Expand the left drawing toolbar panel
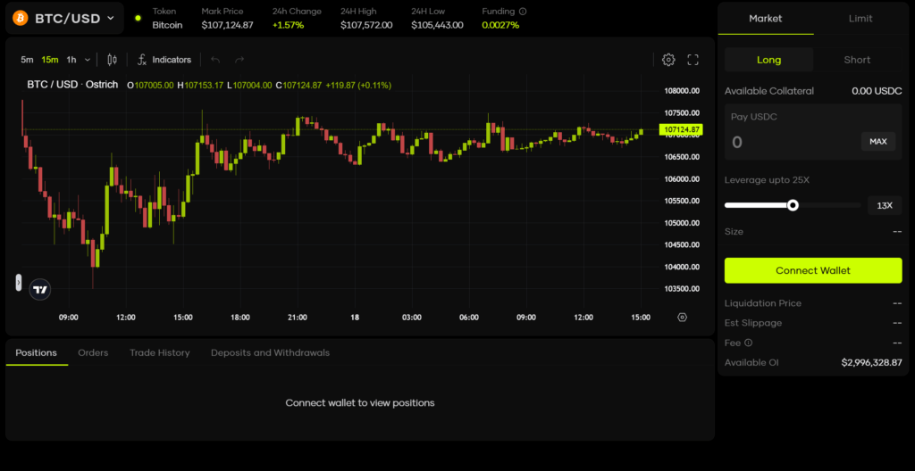The image size is (915, 471). click(x=18, y=282)
